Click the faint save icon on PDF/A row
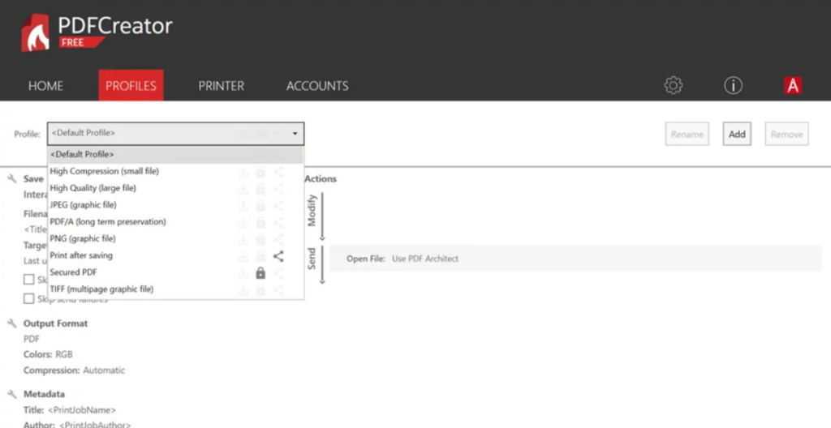The height and width of the screenshot is (428, 831). [243, 222]
